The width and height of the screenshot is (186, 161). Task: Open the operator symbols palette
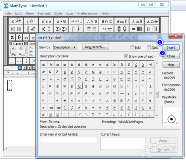(61, 21)
